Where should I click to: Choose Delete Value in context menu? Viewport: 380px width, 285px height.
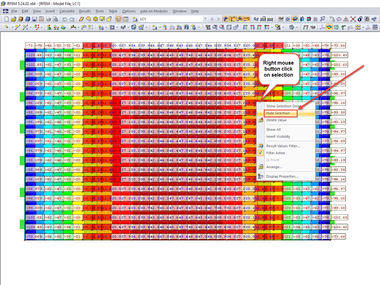[286, 120]
